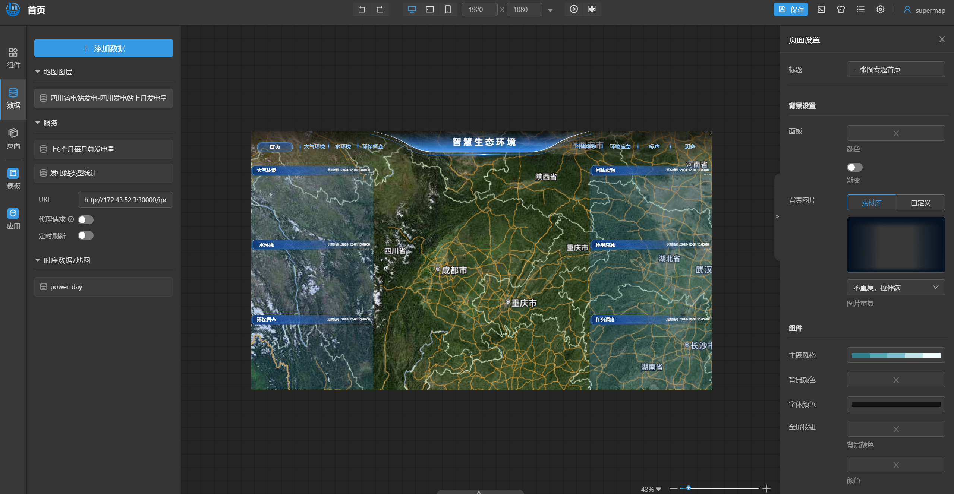Click the 水环境 panel header in preview
The width and height of the screenshot is (954, 494).
[x=312, y=244]
